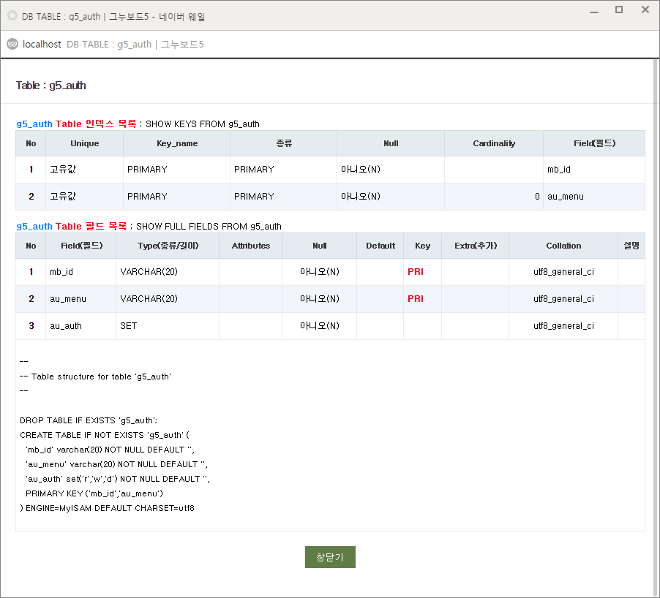
Task: Maximize the browser popup window
Action: (x=619, y=10)
